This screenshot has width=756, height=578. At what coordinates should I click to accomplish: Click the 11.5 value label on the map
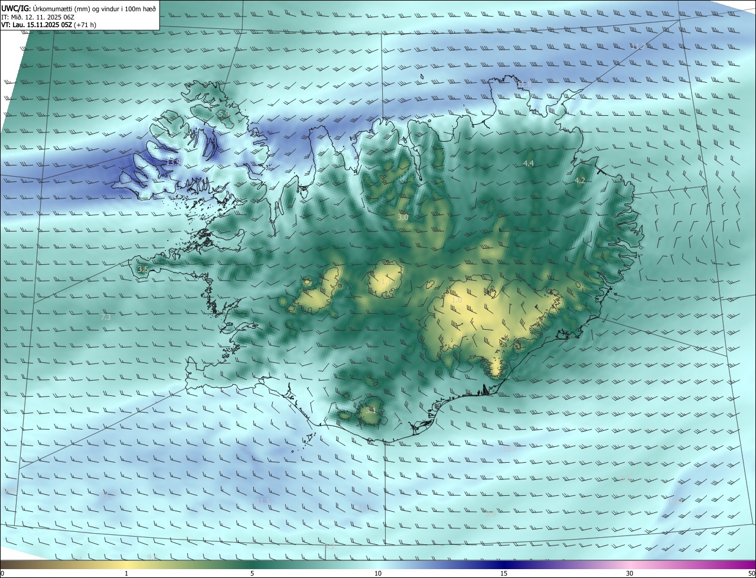pos(263,501)
